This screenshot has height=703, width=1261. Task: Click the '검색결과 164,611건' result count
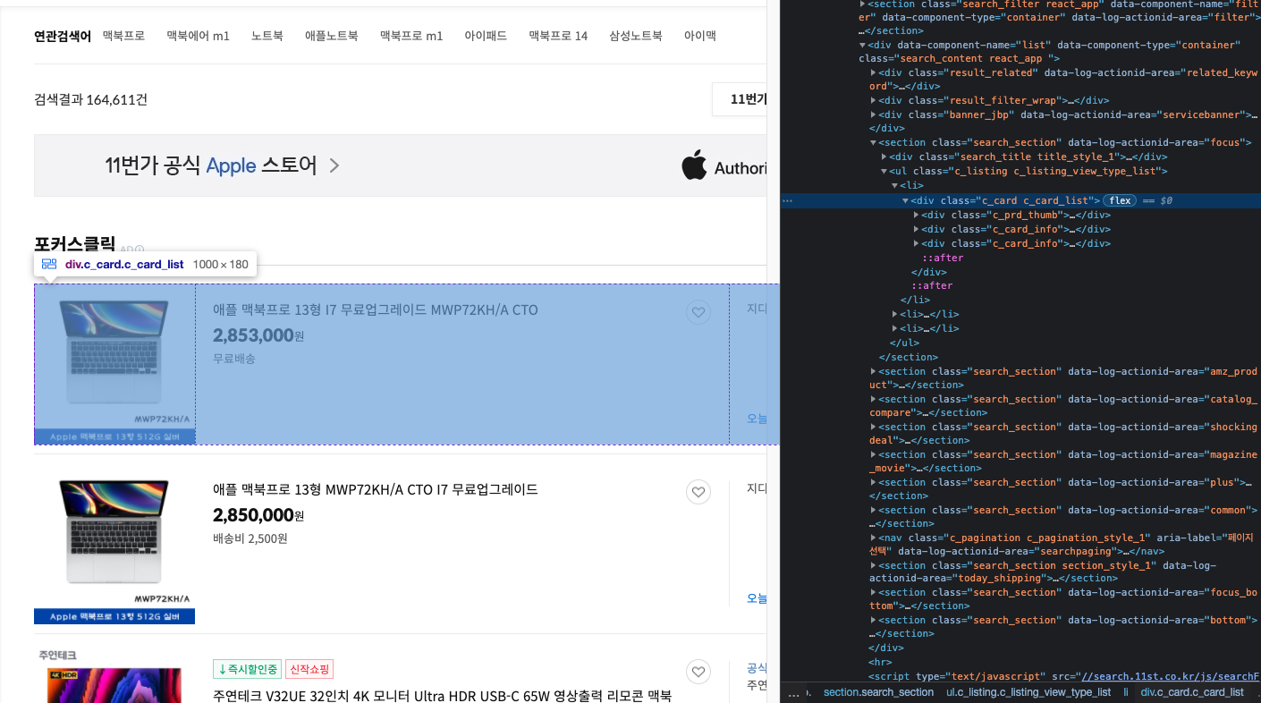pos(90,99)
